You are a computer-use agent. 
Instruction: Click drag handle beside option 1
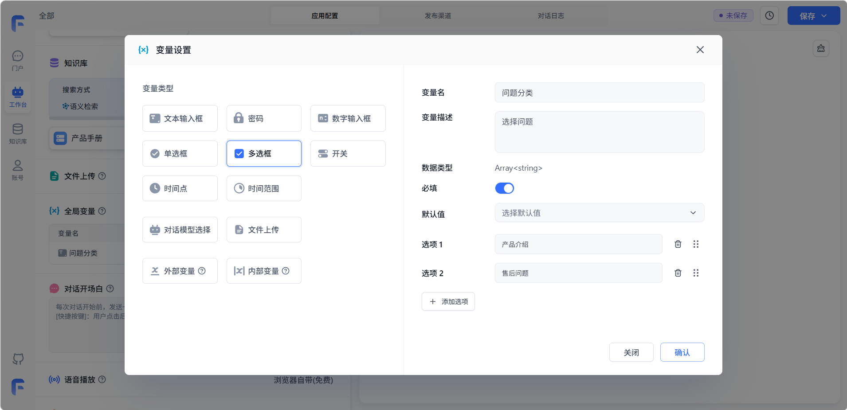coord(696,244)
